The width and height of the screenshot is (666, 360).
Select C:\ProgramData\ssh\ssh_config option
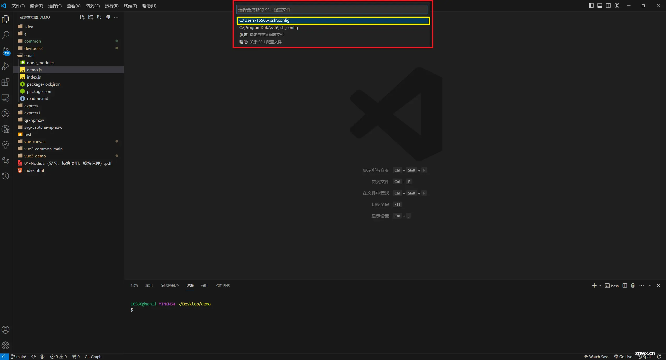click(333, 27)
